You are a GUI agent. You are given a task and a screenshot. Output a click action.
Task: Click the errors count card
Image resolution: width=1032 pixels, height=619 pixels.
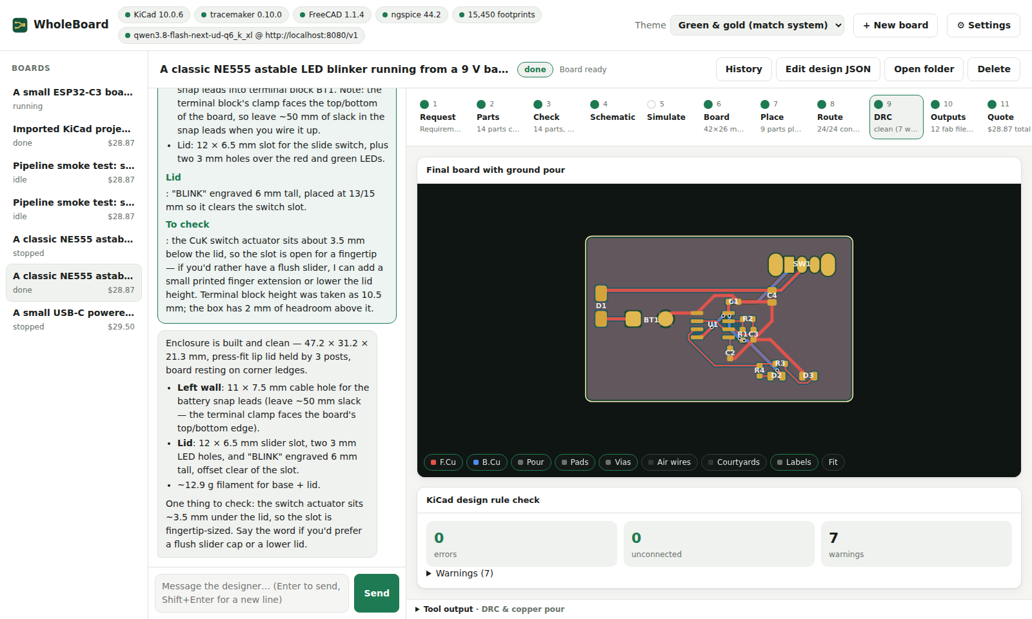522,544
